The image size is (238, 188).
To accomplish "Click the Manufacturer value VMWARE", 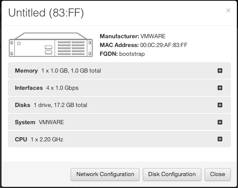I will pyautogui.click(x=153, y=36).
